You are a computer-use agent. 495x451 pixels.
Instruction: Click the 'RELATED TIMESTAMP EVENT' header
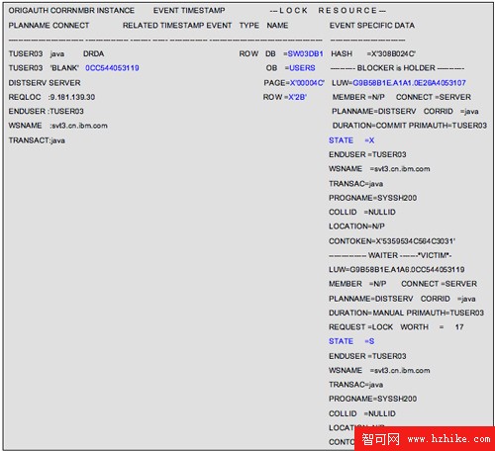point(177,26)
